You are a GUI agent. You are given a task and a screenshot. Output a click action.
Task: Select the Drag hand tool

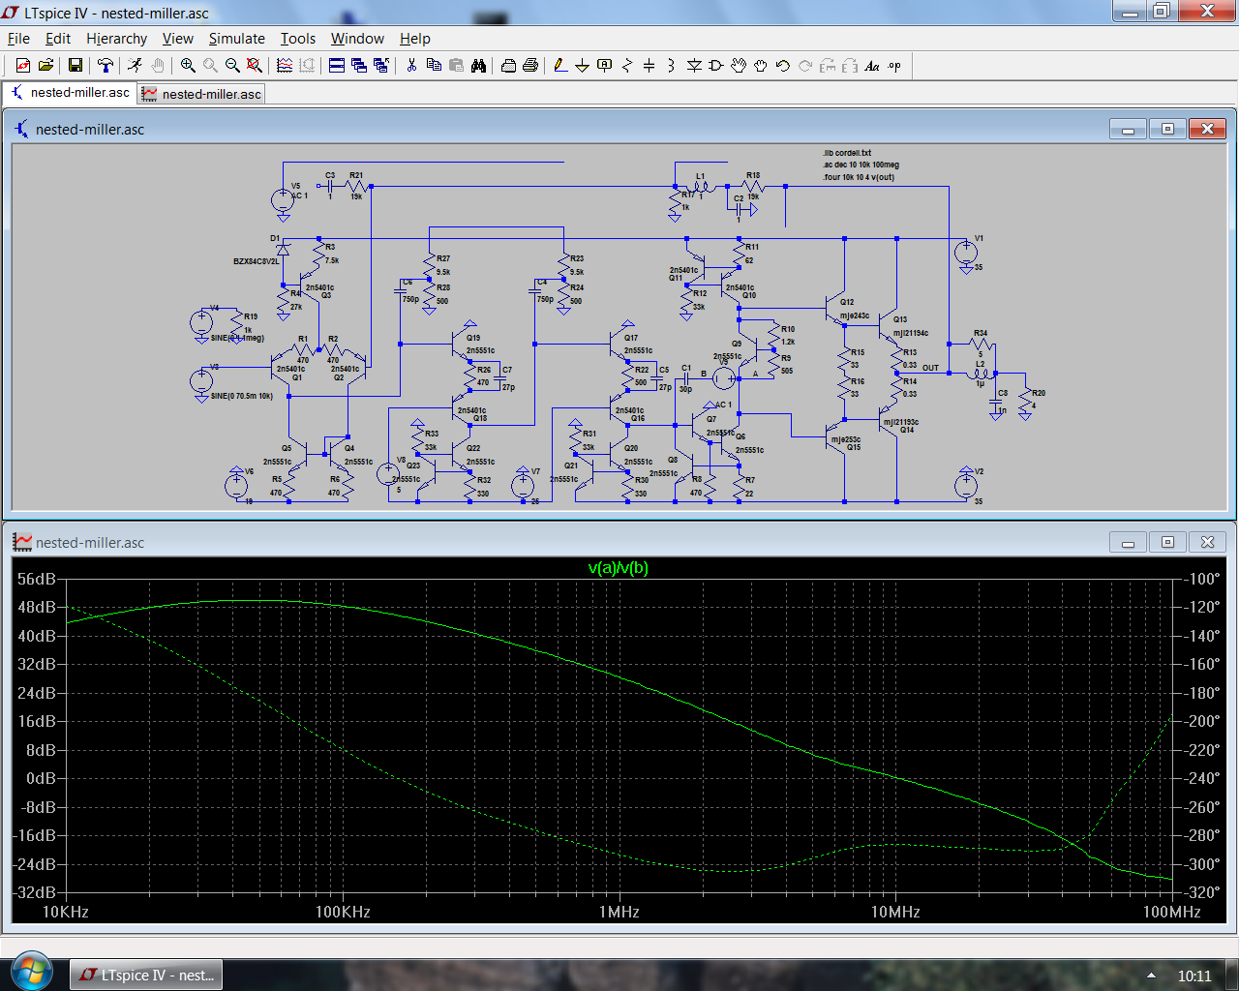pyautogui.click(x=761, y=66)
